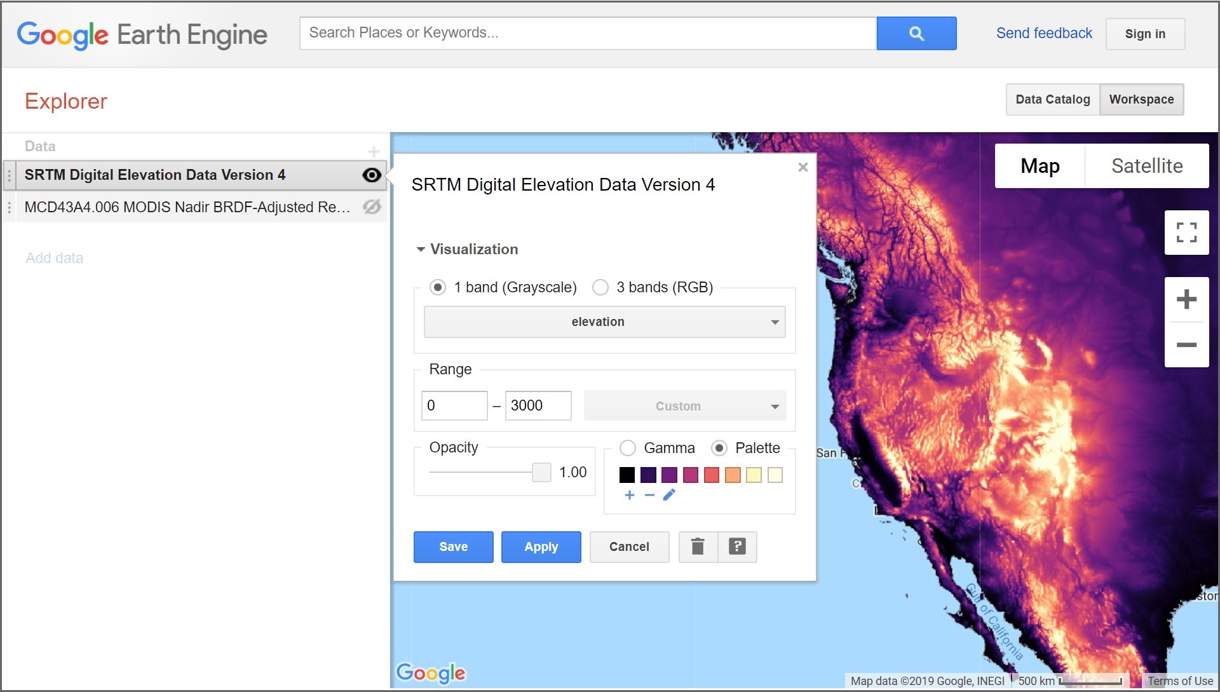Show the MCD43A4.006 MODIS layer
This screenshot has height=692, width=1220.
click(372, 207)
